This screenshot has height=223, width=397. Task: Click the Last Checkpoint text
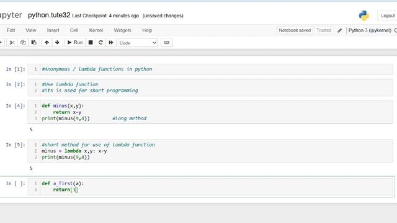tap(105, 15)
